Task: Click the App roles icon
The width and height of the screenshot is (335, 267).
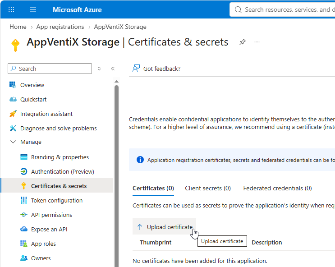Action: (x=24, y=244)
